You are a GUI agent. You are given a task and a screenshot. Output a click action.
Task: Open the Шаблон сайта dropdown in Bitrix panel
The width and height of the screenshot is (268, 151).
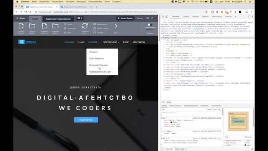click(101, 29)
